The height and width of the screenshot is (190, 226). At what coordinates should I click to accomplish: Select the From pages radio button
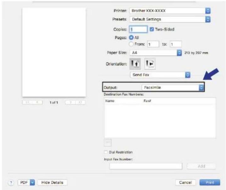(131, 44)
